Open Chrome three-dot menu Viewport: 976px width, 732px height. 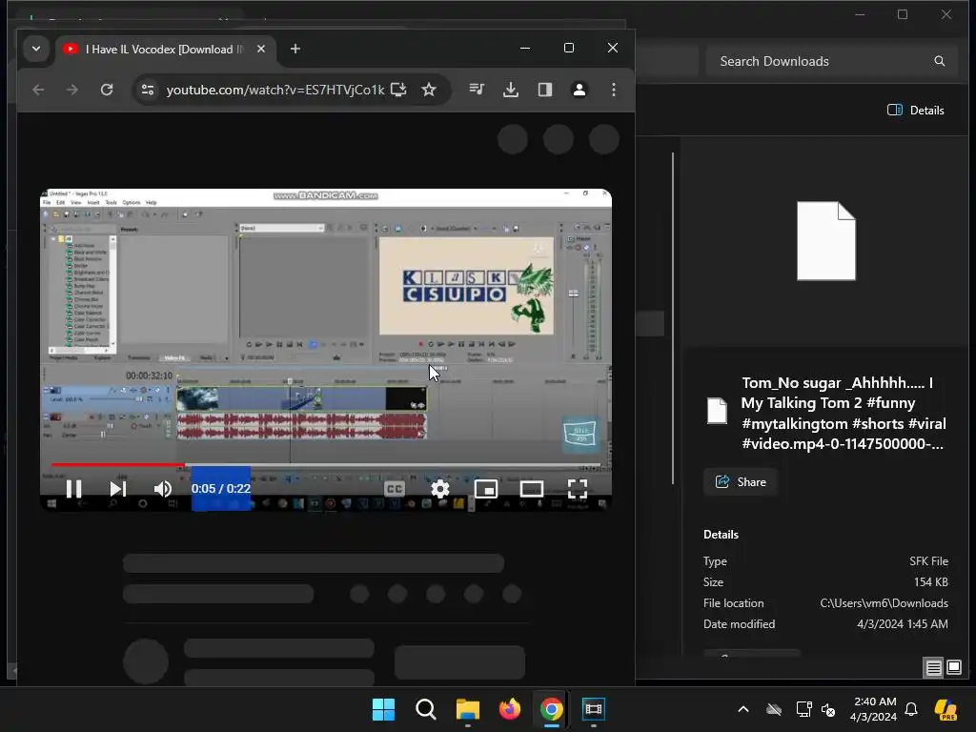click(x=614, y=90)
